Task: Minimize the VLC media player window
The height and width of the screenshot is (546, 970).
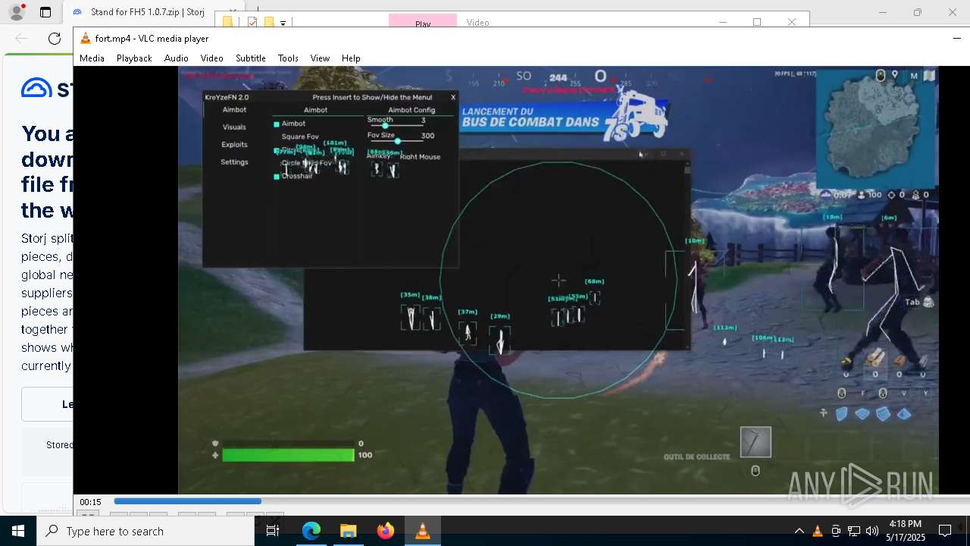Action: pyautogui.click(x=956, y=38)
